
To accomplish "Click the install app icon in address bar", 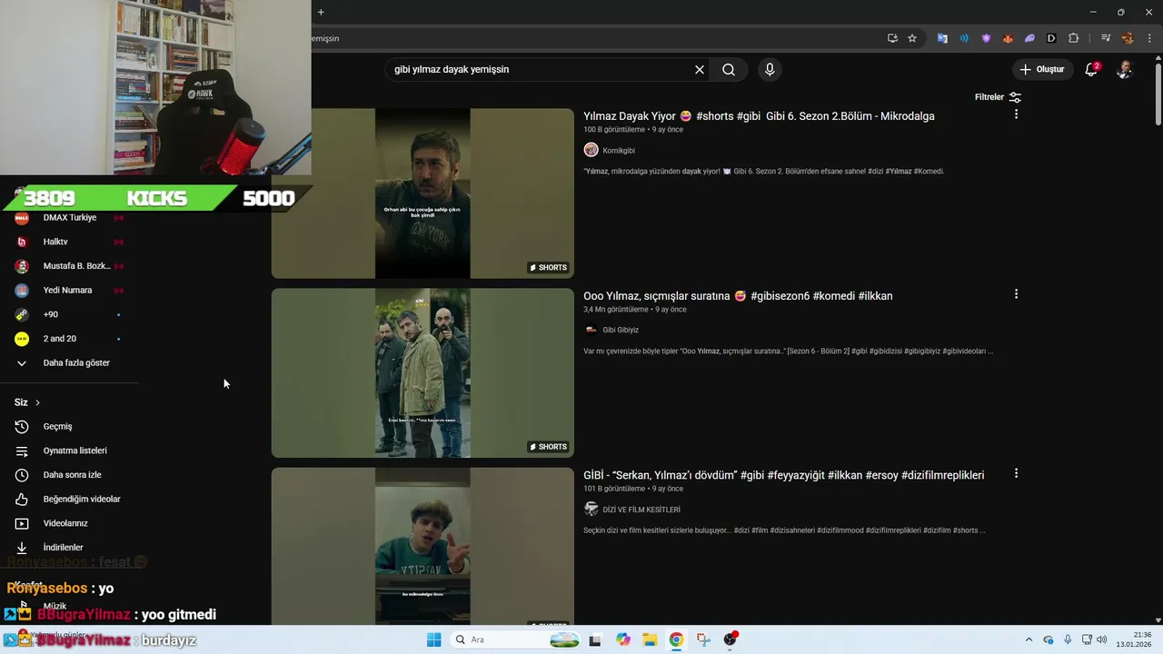I will [892, 38].
